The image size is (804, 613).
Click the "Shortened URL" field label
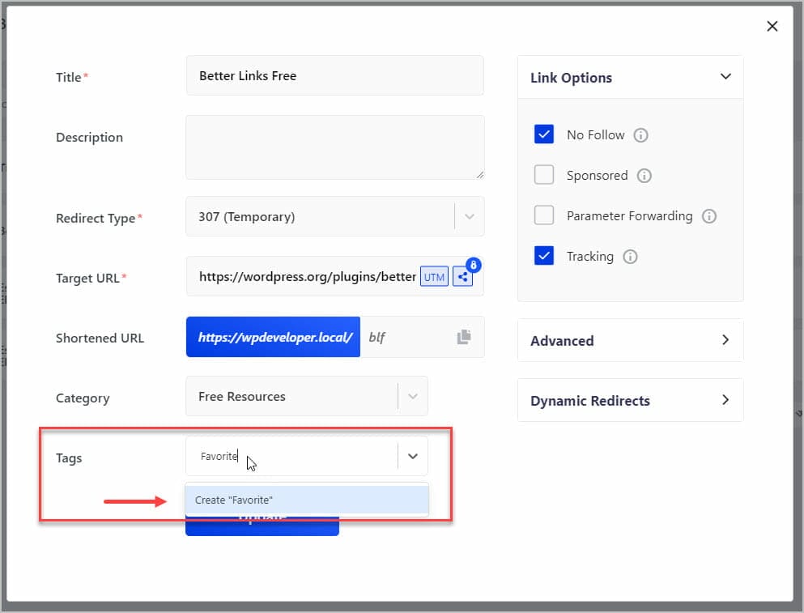pyautogui.click(x=100, y=338)
